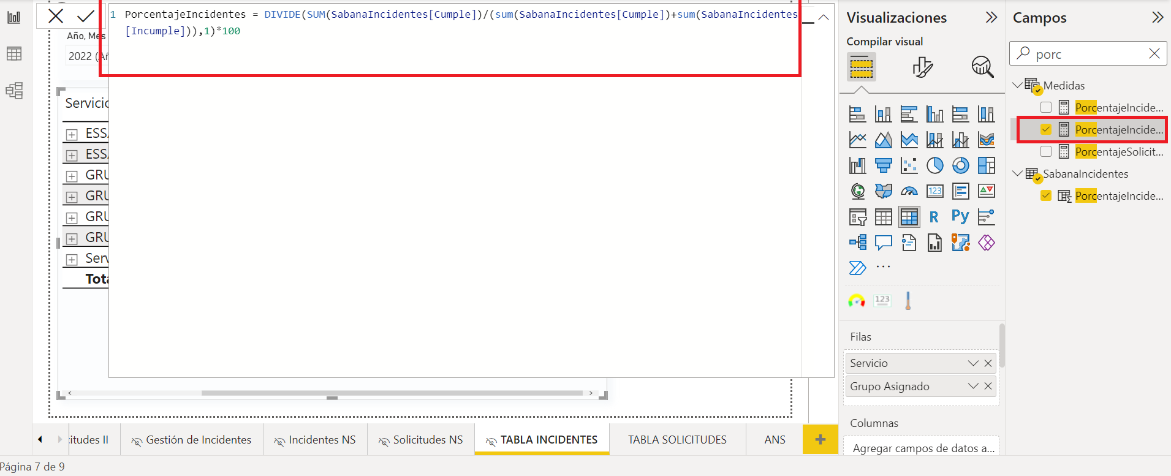Switch to the table visual
The width and height of the screenshot is (1171, 476).
(883, 217)
